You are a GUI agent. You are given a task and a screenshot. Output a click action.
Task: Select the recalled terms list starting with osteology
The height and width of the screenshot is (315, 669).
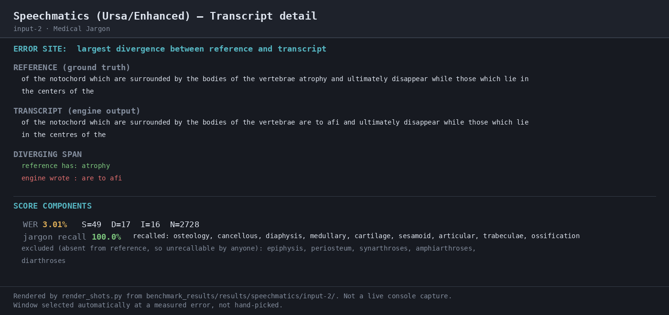356,236
